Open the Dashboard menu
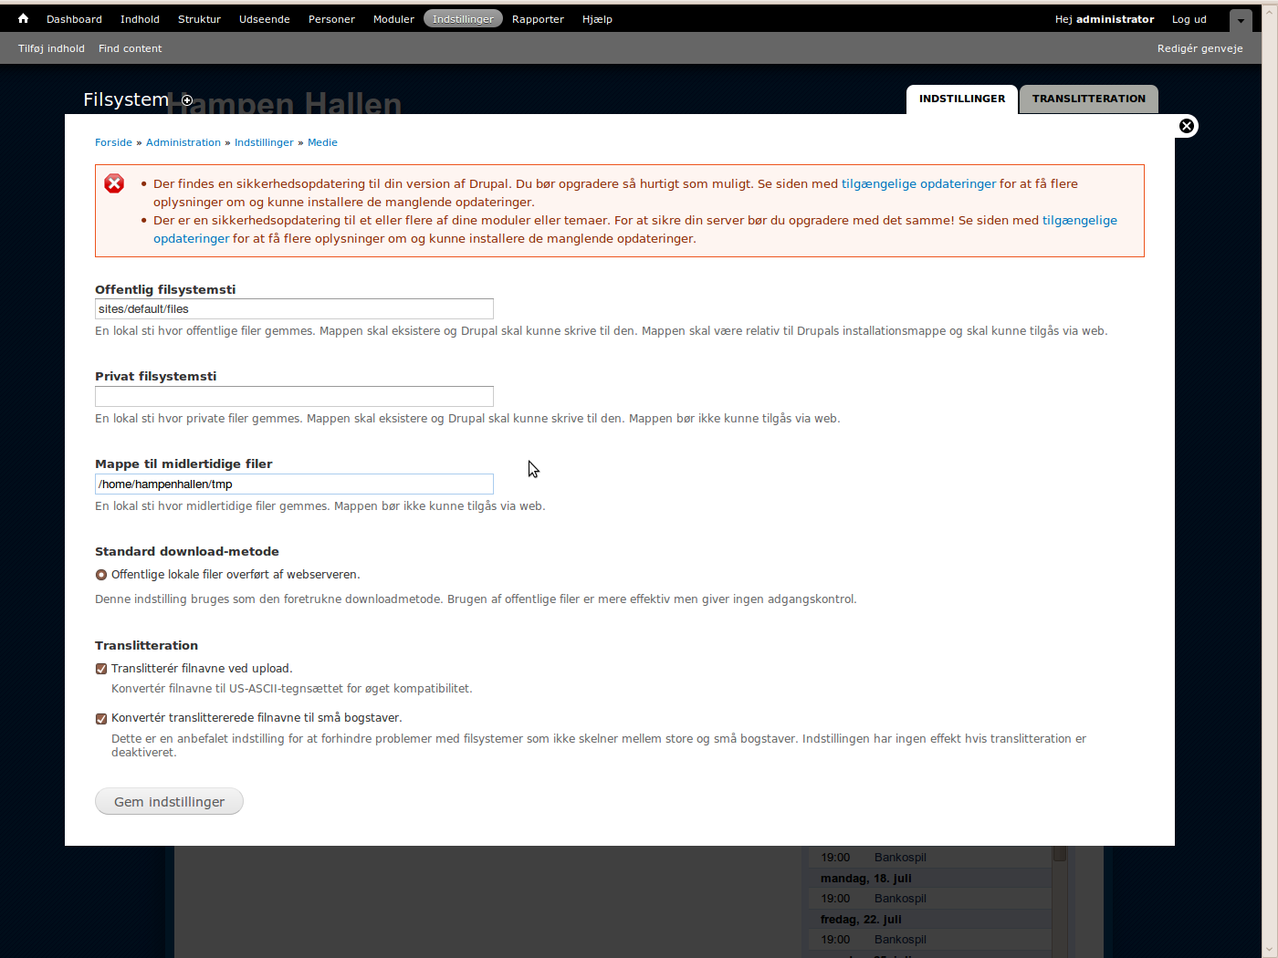The height and width of the screenshot is (958, 1278). pyautogui.click(x=74, y=19)
